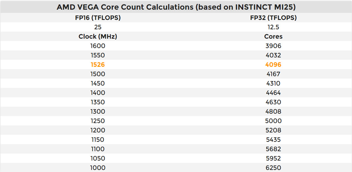The image size is (352, 172).
Task: Click the 1500 clock cell
Action: click(x=98, y=74)
